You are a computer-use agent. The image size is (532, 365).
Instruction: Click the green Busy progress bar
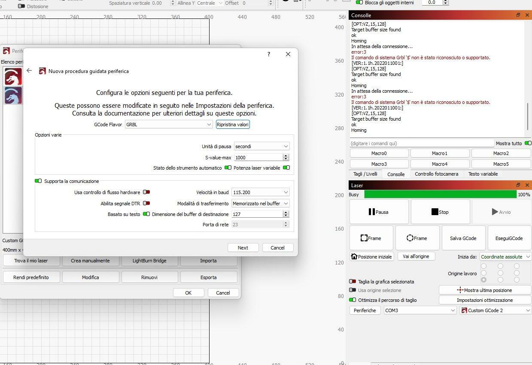pyautogui.click(x=440, y=195)
